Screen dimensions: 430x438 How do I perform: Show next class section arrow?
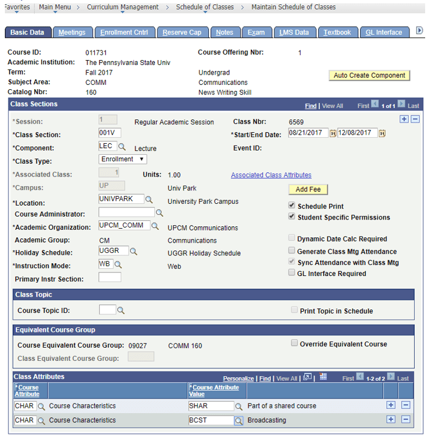click(401, 104)
